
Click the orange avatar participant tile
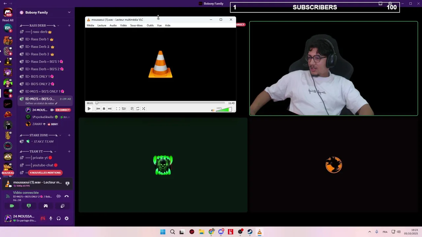tap(334, 165)
